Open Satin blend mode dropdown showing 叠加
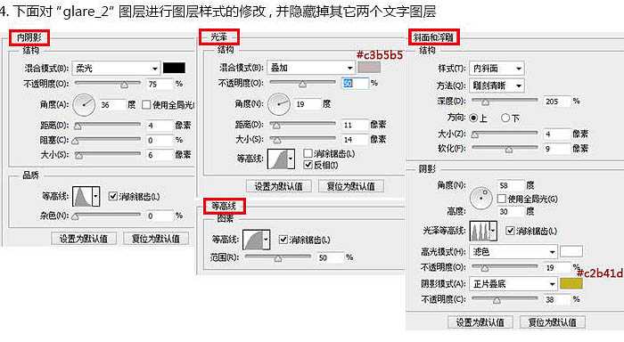624x342 pixels. (311, 68)
